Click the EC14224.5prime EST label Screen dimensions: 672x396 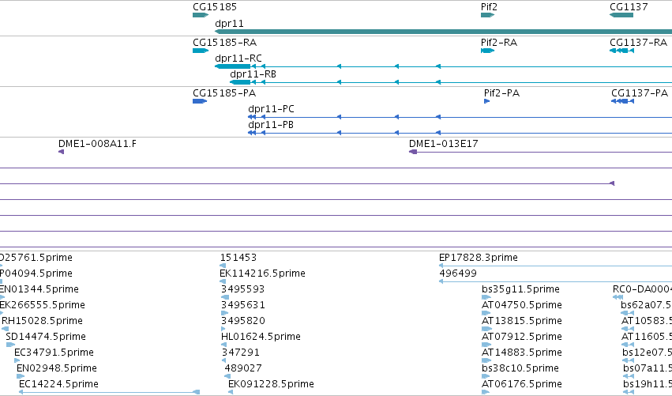tap(58, 384)
